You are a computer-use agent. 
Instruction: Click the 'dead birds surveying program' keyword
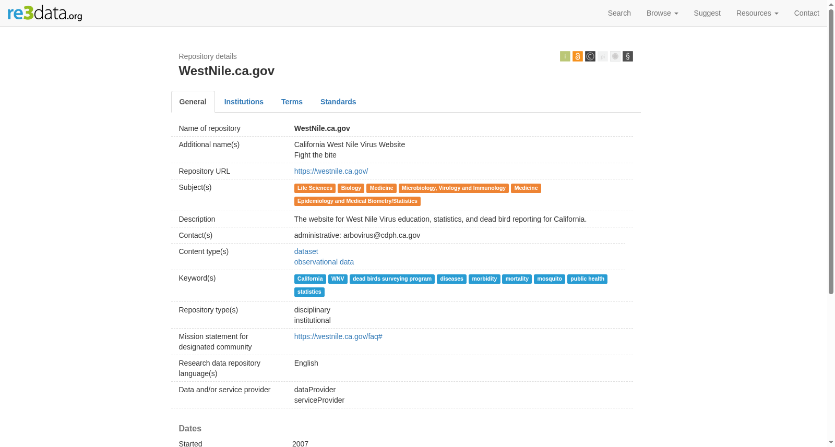(392, 279)
